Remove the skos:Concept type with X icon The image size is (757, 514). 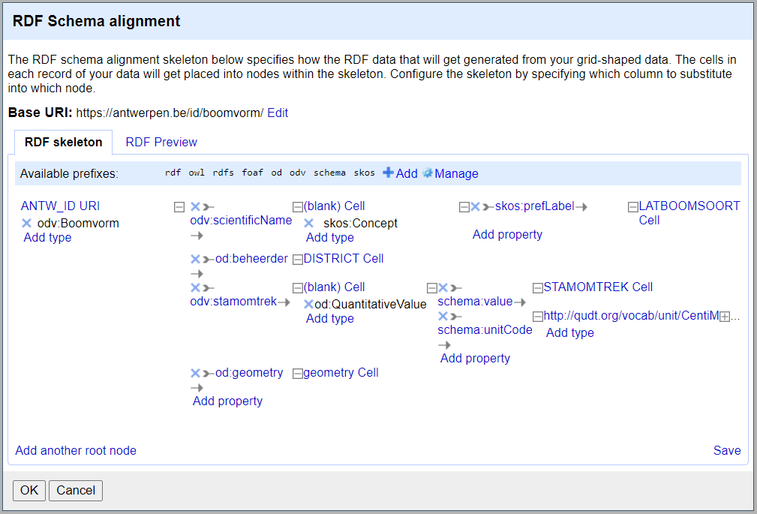pyautogui.click(x=309, y=223)
